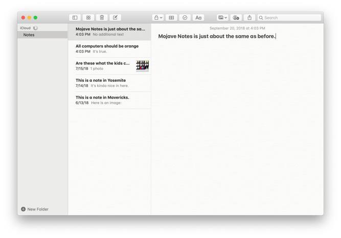Close the Notes window with red button
The image size is (341, 238).
point(23,17)
